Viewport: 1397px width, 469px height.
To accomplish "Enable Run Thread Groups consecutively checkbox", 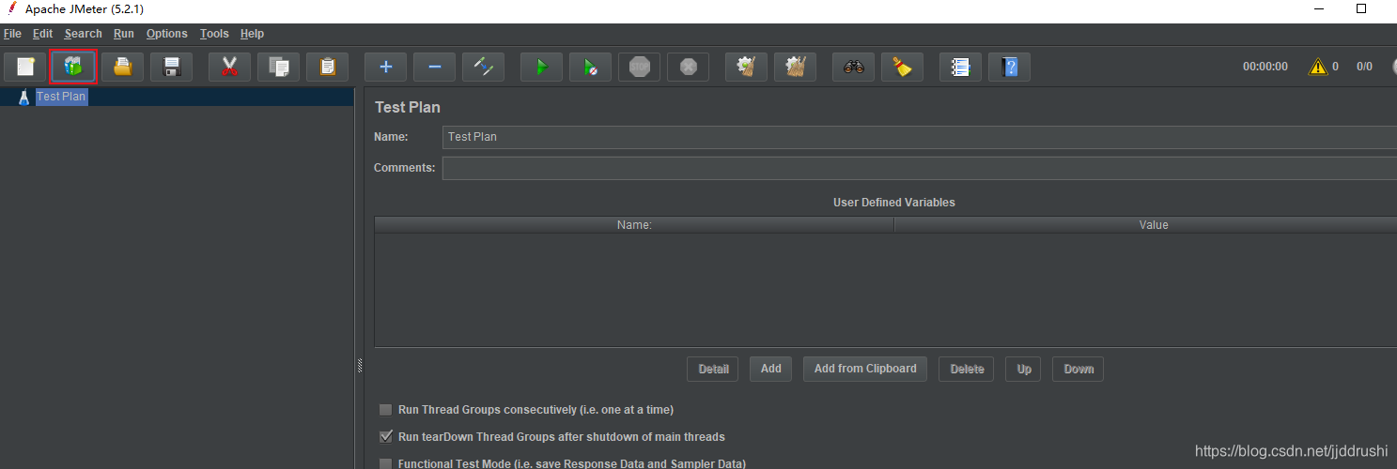I will 385,410.
